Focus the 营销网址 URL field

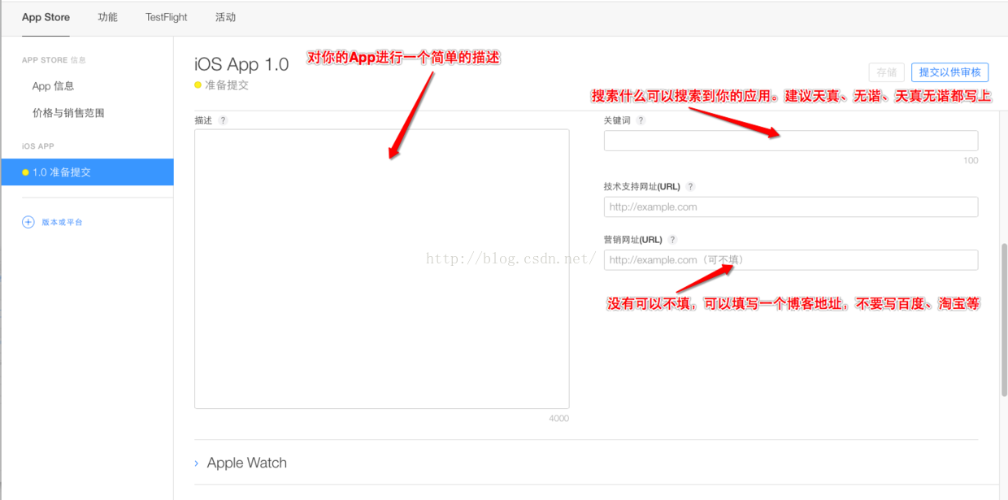pyautogui.click(x=791, y=259)
